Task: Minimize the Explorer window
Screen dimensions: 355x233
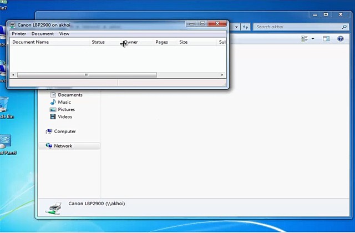Action: coord(315,15)
